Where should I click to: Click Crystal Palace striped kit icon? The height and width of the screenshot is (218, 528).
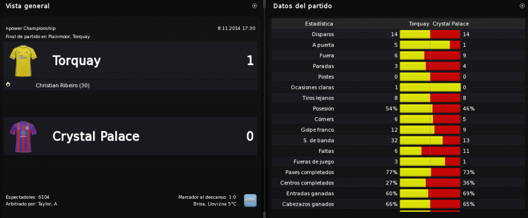coord(23,136)
